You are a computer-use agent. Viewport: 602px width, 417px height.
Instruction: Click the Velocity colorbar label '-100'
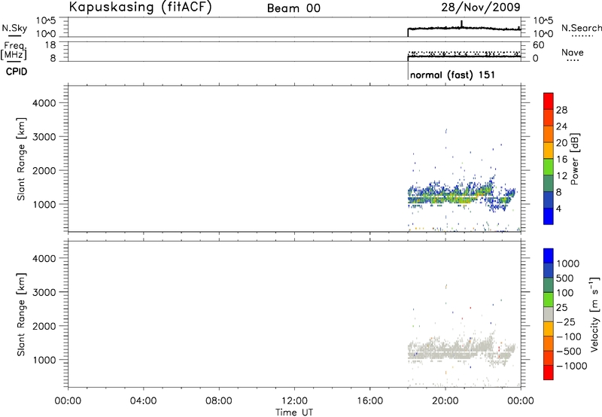point(569,336)
